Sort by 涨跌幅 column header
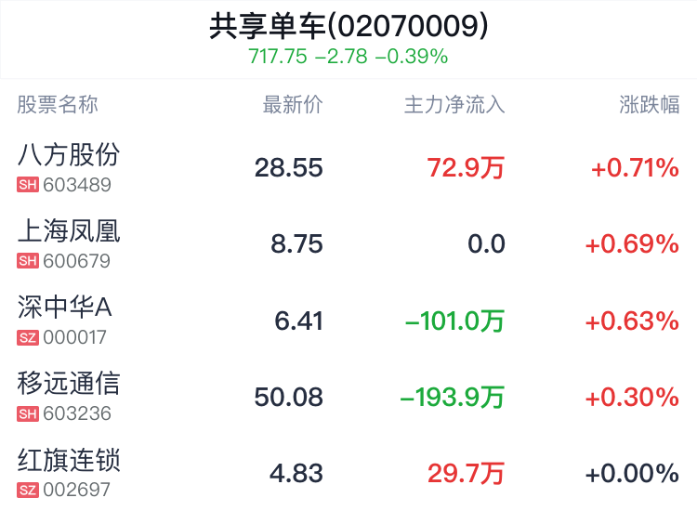The width and height of the screenshot is (697, 524). tap(649, 105)
